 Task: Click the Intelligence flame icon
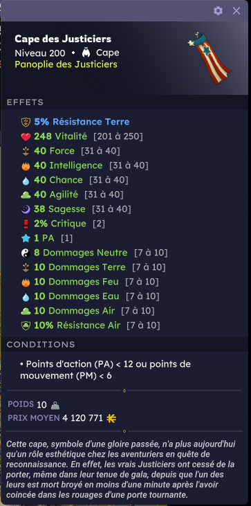click(x=26, y=166)
